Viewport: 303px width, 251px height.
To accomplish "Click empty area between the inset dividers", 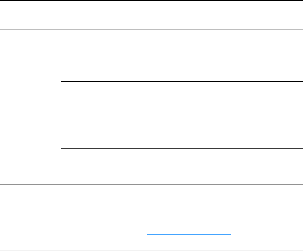I will (x=182, y=115).
